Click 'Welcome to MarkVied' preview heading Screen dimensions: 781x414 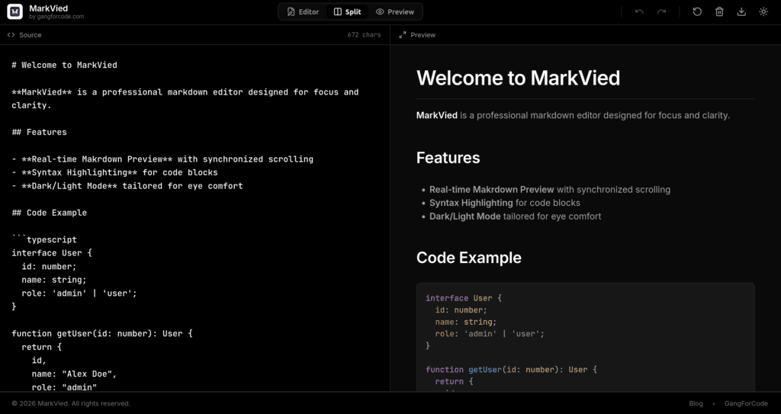point(518,78)
